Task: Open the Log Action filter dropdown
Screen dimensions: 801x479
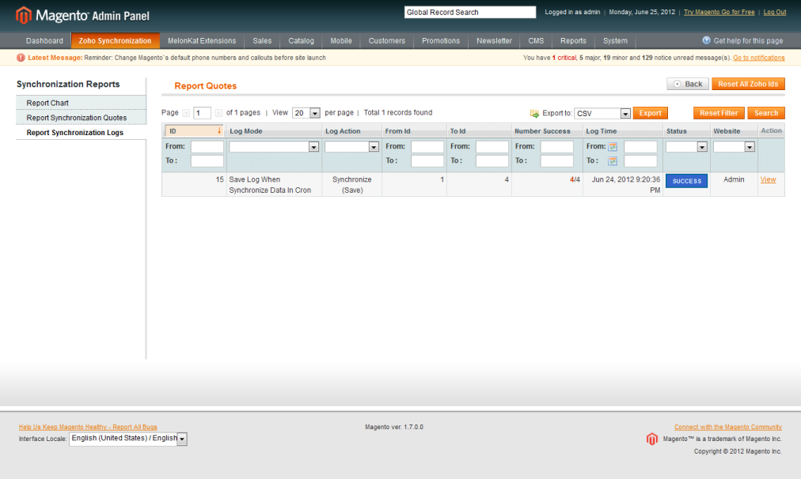Action: click(352, 147)
